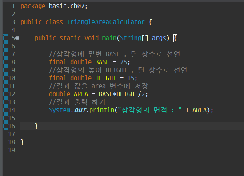Screen dimensions: 244x176
Task: Click comment //결과 출력 하기
Action: 77,102
